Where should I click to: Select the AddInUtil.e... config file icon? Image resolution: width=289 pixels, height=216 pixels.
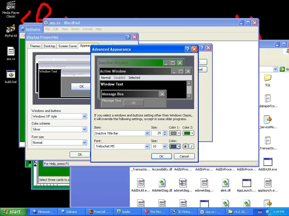tap(141, 185)
